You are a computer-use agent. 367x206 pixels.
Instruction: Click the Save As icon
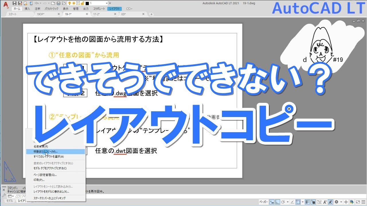(20, 3)
